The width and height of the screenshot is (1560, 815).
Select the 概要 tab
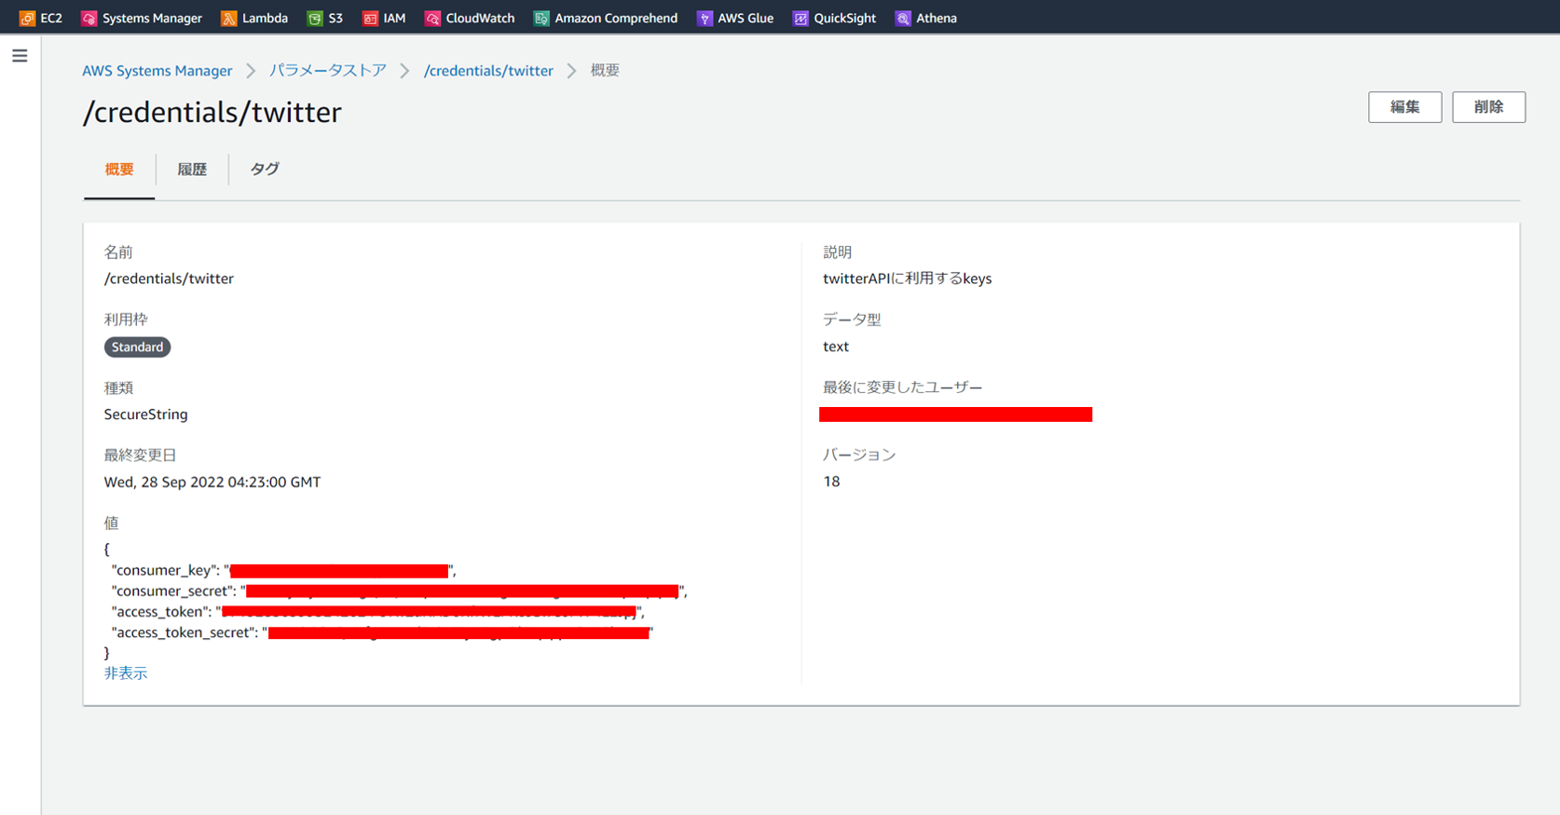(x=119, y=170)
